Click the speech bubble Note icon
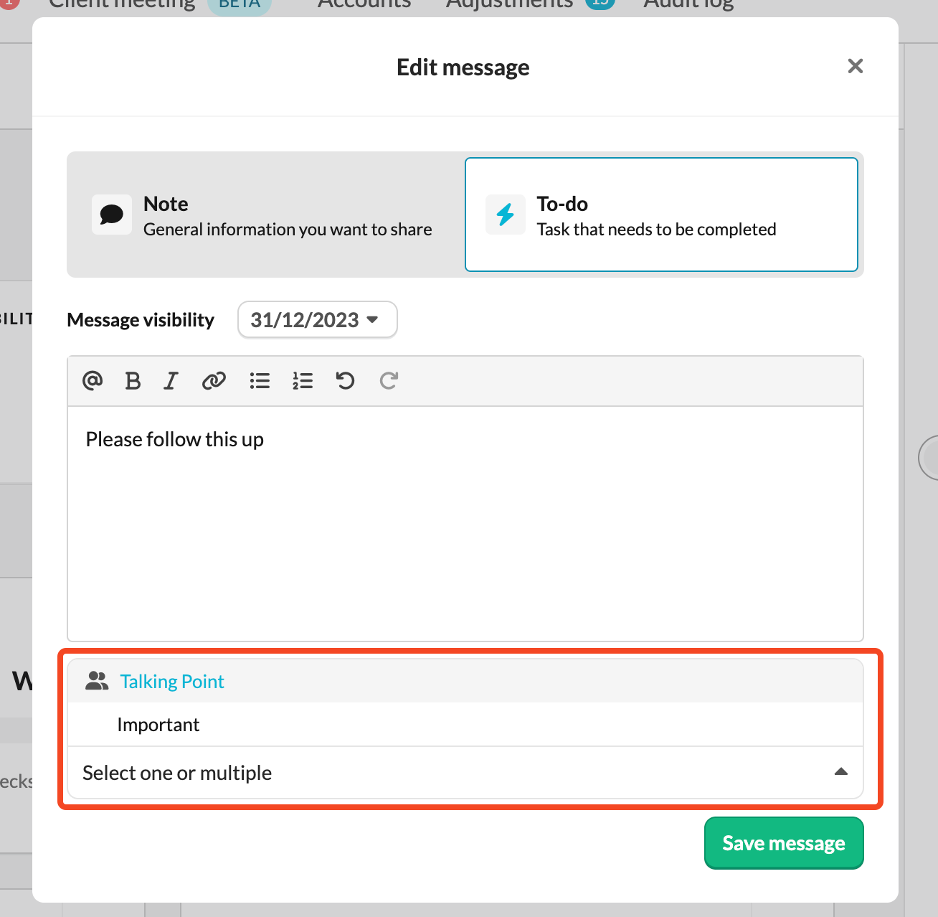Screen dimensions: 938x917 (x=112, y=215)
